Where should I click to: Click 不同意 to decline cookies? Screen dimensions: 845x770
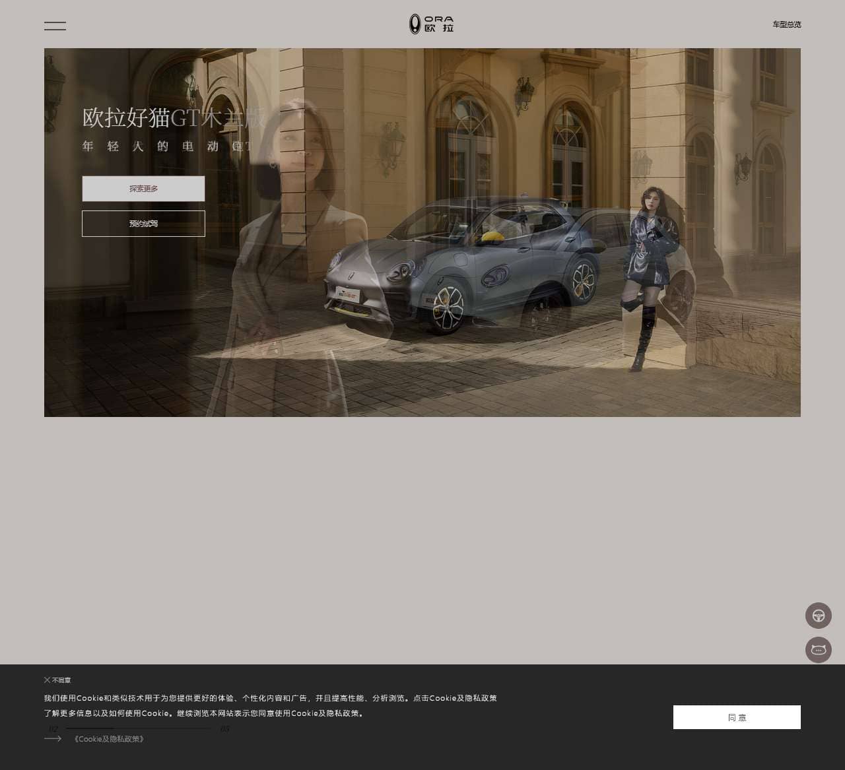(x=57, y=680)
